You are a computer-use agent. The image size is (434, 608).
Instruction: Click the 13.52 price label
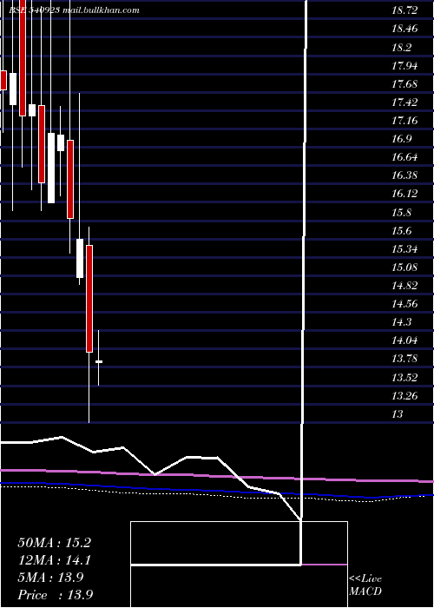pyautogui.click(x=404, y=377)
